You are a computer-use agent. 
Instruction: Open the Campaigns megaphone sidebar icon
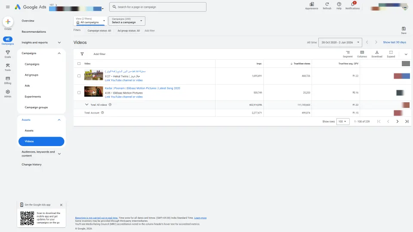(x=8, y=39)
